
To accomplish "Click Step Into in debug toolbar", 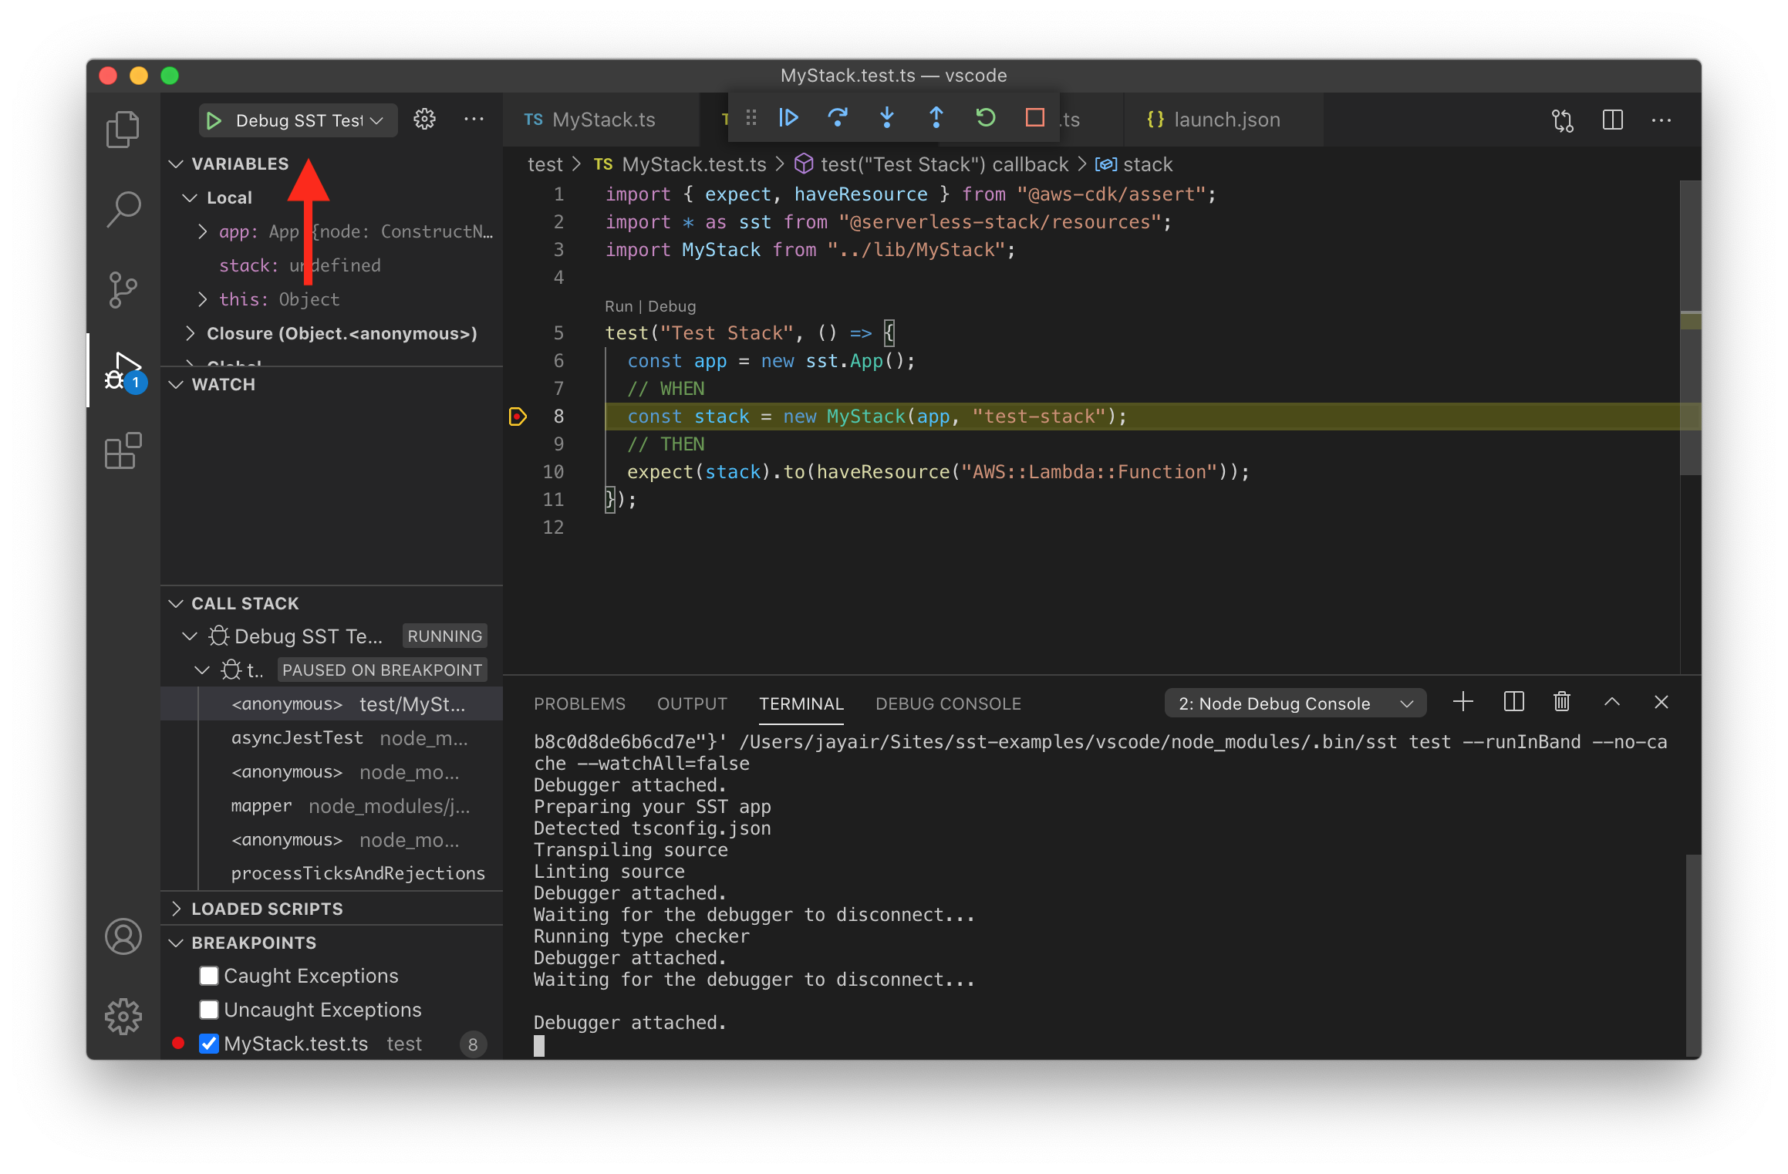I will pyautogui.click(x=887, y=118).
